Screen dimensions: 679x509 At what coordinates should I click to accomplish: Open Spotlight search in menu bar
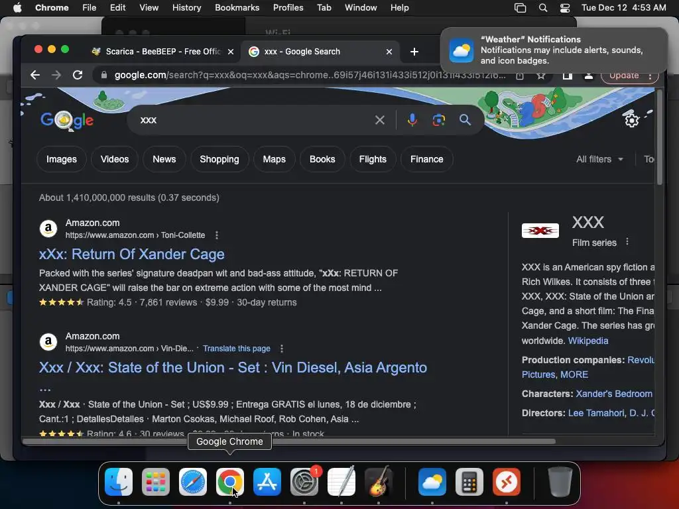pos(542,8)
